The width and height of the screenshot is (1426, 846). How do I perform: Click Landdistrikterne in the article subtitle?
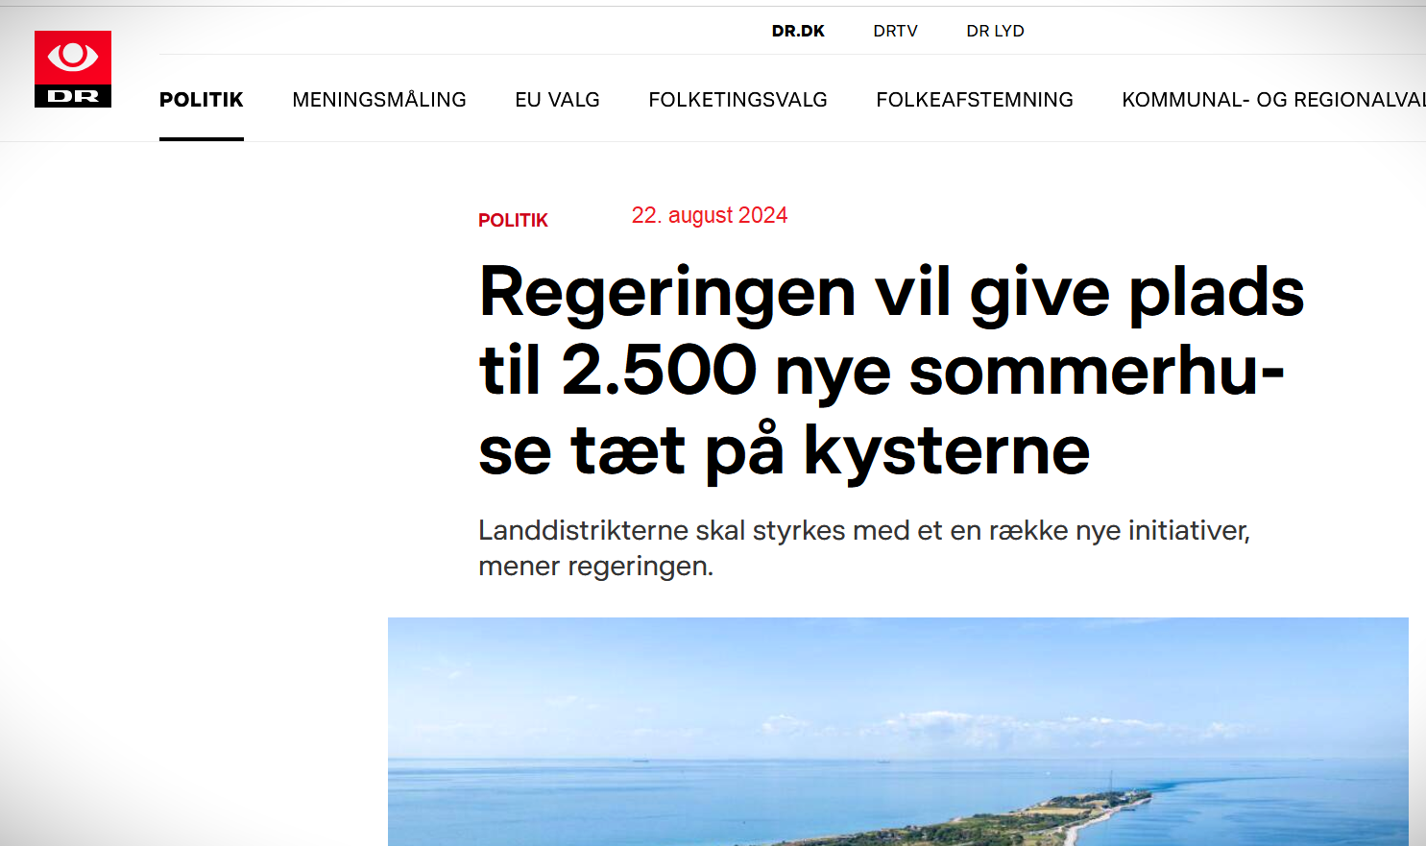tap(584, 530)
